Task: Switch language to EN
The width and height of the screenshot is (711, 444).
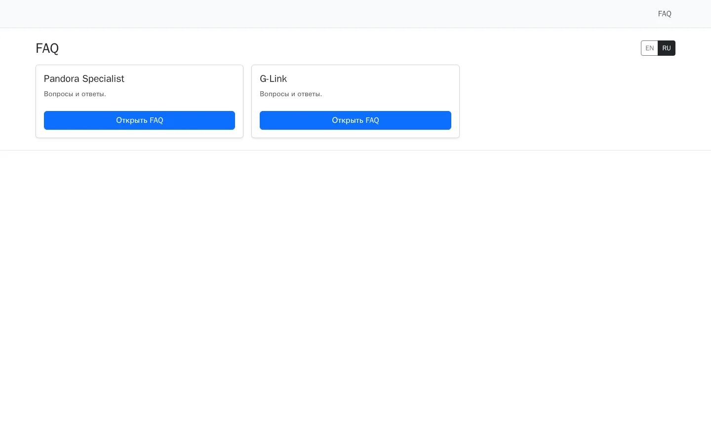Action: point(649,48)
